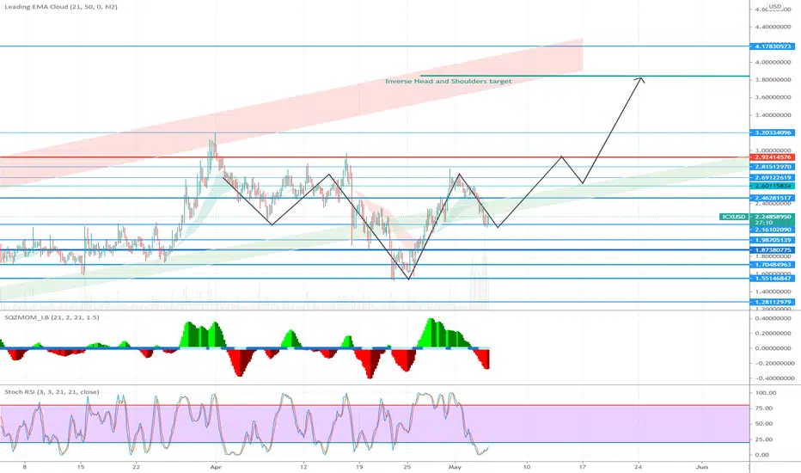Click the 3.60000000 price axis tick

tap(773, 97)
